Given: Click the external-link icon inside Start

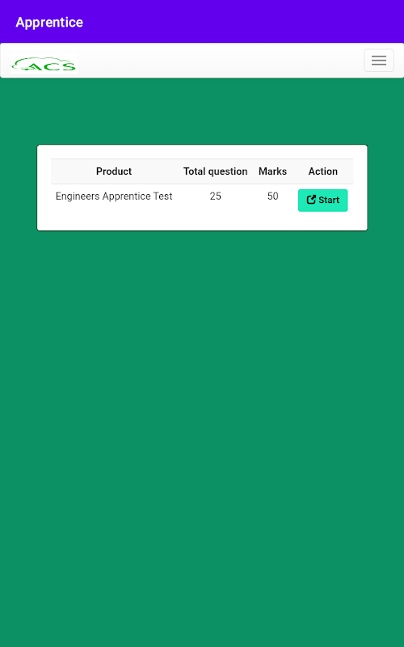Looking at the screenshot, I should click(311, 200).
